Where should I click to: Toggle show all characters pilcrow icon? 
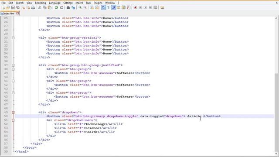[x=109, y=8]
